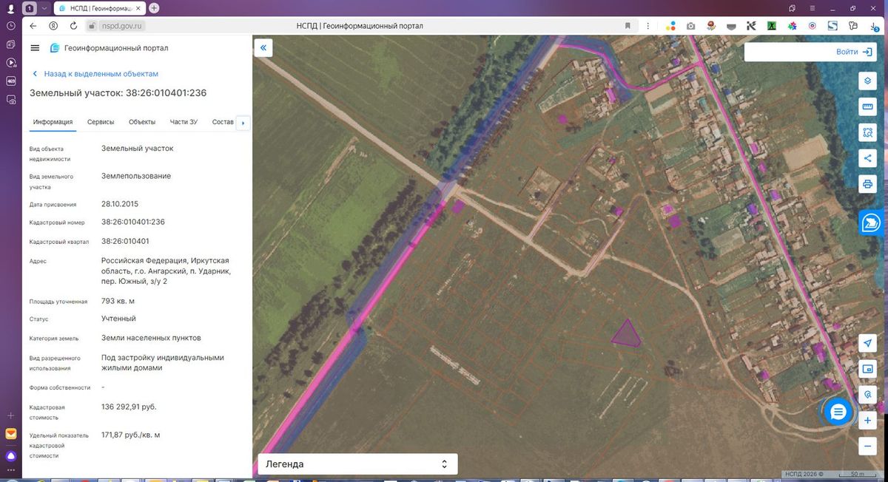The image size is (888, 482).
Task: Activate the ruler measurement tool
Action: pos(868,107)
